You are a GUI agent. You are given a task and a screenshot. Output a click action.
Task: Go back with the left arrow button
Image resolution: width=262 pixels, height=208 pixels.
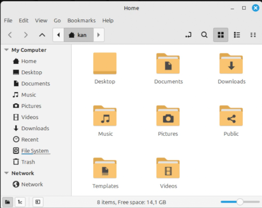coord(10,35)
